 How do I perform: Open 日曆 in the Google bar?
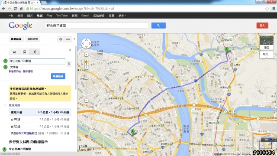[x=111, y=16]
